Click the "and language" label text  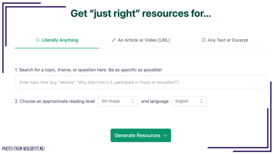(155, 101)
